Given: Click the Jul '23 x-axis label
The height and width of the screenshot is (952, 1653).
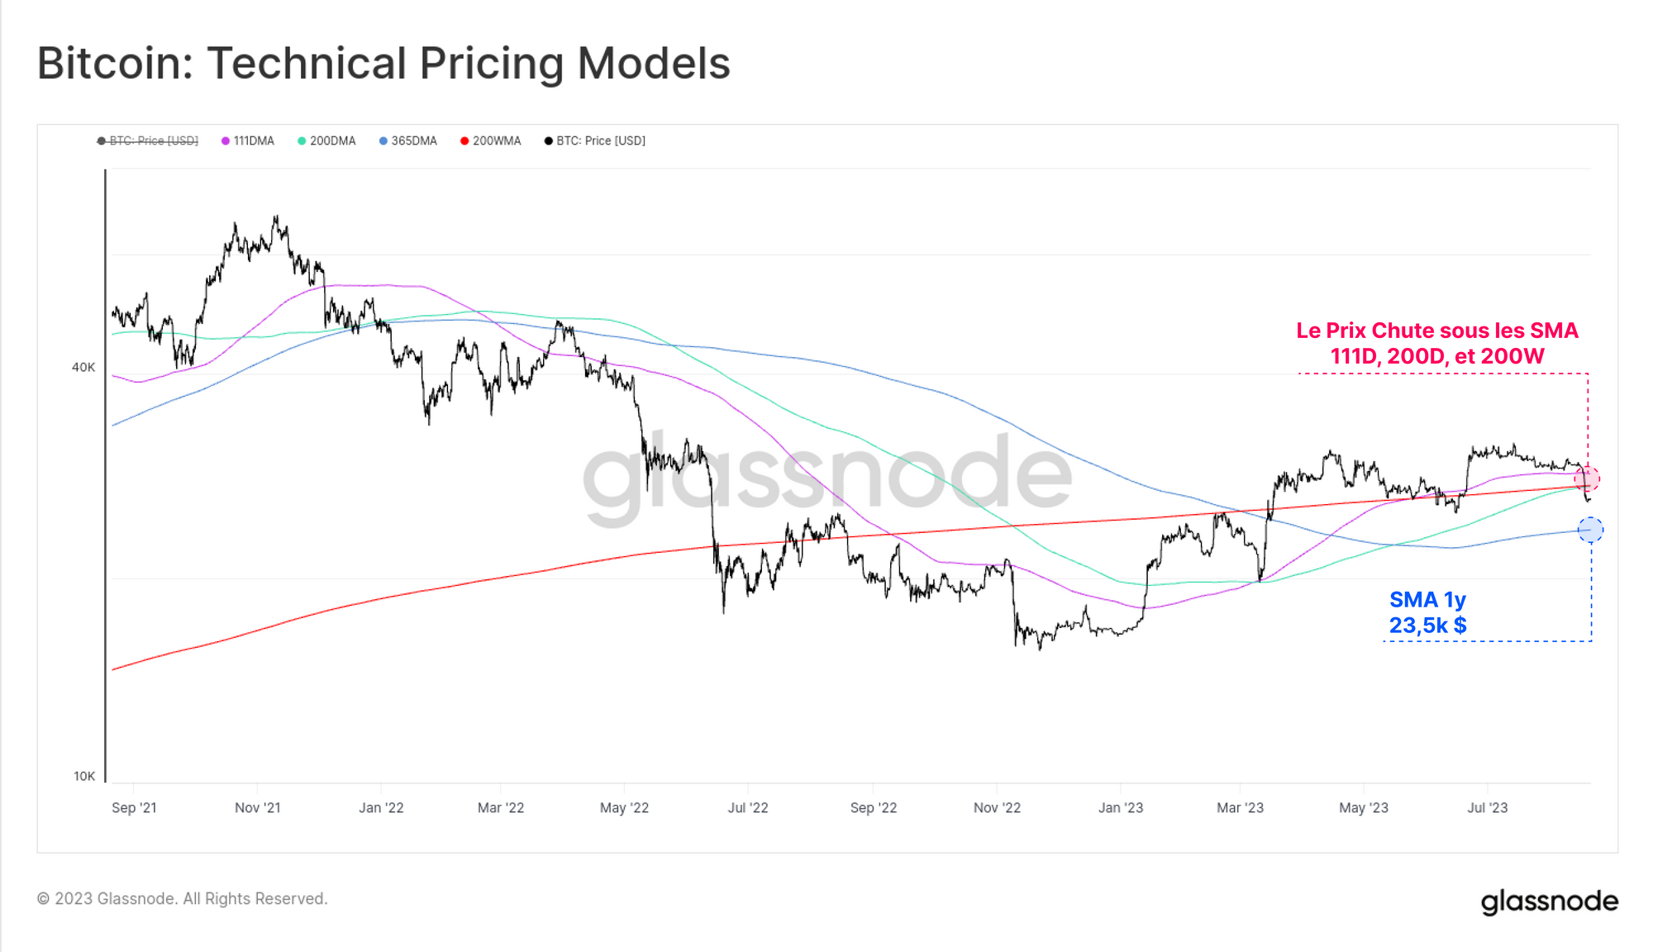Looking at the screenshot, I should pyautogui.click(x=1488, y=807).
